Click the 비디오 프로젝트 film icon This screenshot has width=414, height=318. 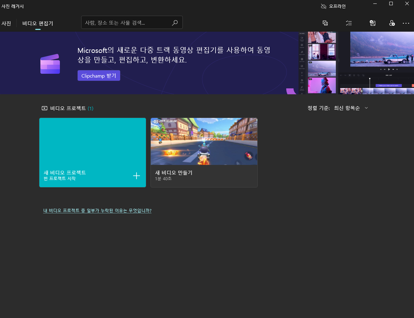tap(45, 108)
